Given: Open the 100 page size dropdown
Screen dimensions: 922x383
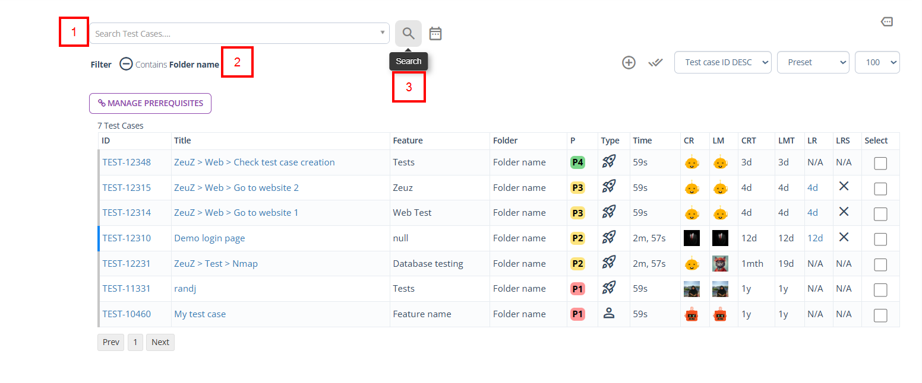Looking at the screenshot, I should 877,62.
